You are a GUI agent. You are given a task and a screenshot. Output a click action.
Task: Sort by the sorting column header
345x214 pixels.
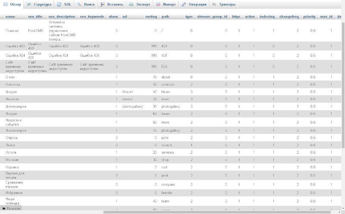(x=151, y=16)
